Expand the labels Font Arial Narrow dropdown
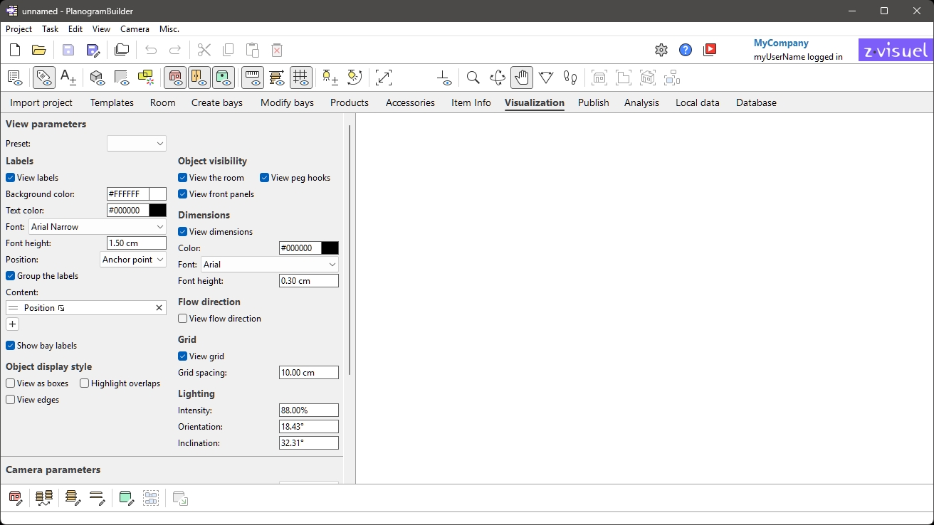 click(x=98, y=227)
